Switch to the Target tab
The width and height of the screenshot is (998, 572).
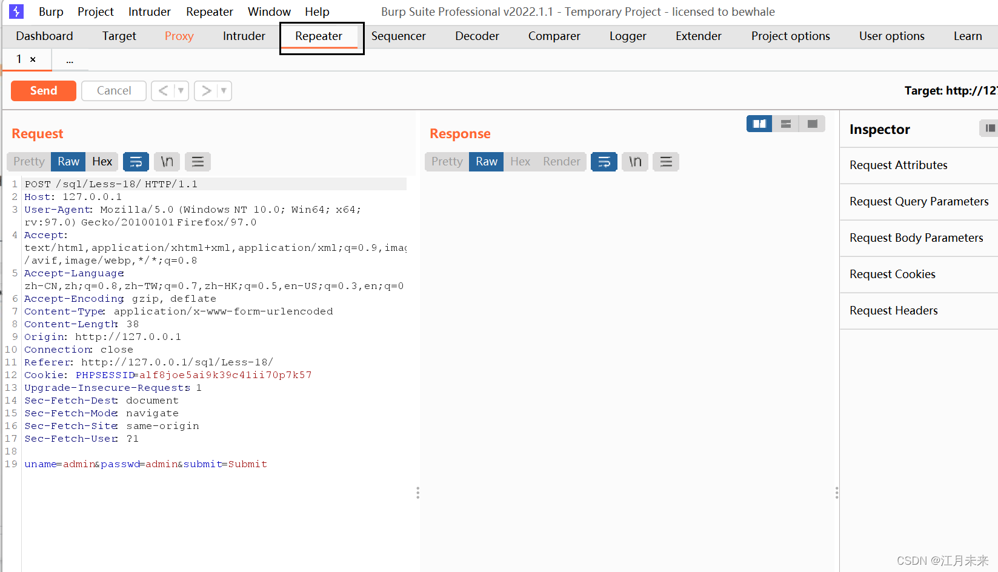(x=119, y=36)
